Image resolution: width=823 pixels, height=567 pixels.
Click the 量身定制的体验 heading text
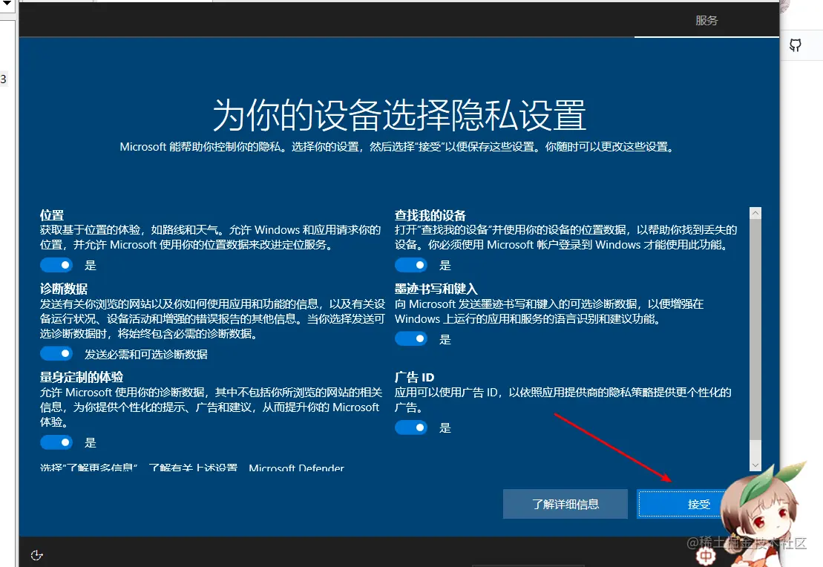pos(82,377)
